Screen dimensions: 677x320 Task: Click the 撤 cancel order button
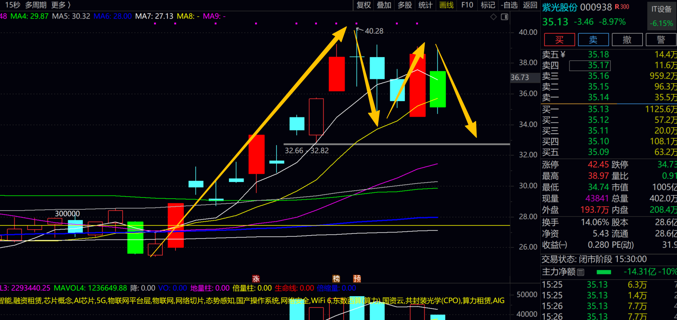click(x=627, y=40)
